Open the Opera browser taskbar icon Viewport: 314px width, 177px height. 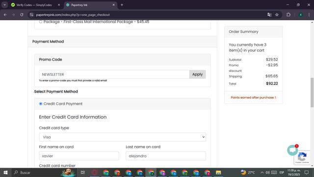[95, 173]
